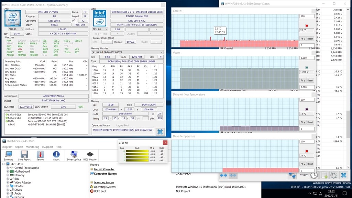Click the Current Computer folder icon

(91, 169)
